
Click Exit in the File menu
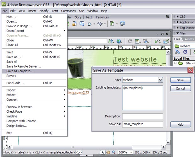click(34, 133)
